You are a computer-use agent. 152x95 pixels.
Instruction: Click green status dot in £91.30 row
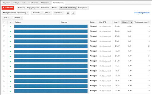(x=10, y=27)
